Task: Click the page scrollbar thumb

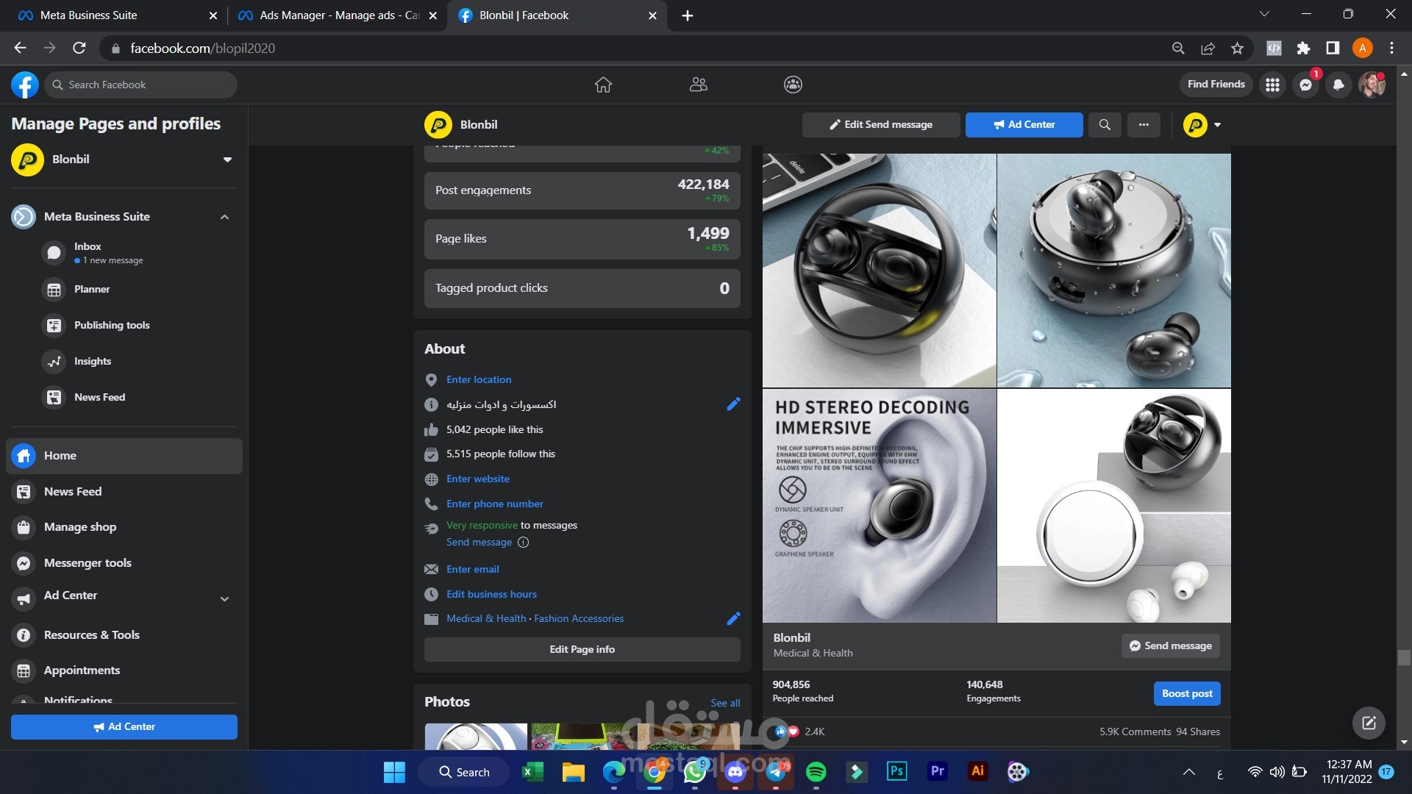Action: pos(1404,657)
